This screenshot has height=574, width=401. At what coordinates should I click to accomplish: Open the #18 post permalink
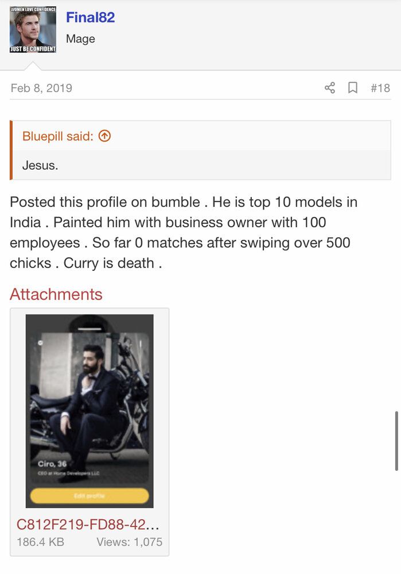point(380,88)
